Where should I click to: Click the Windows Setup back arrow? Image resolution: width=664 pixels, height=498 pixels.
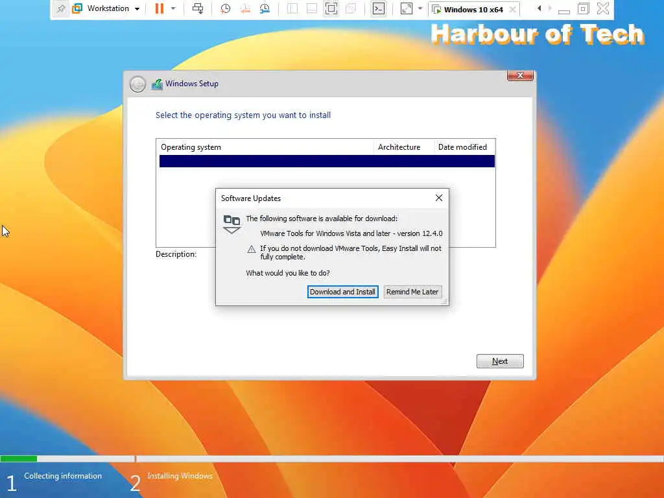[x=137, y=84]
